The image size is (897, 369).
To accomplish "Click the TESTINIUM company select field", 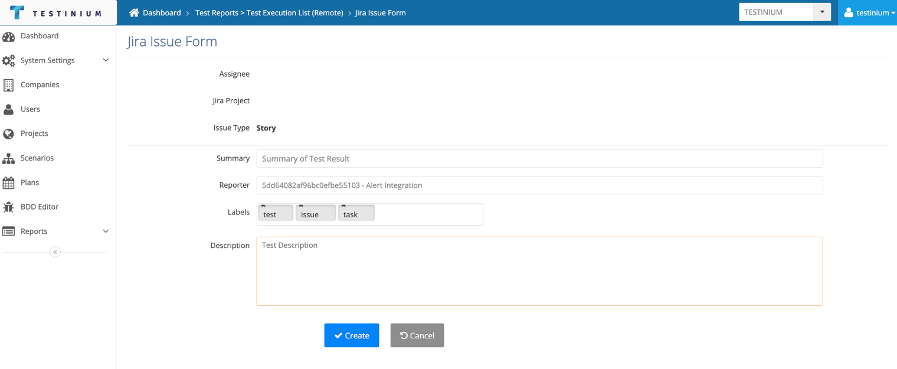I will coord(777,12).
